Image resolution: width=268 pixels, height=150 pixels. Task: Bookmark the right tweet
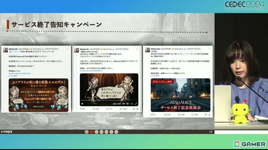206,114
